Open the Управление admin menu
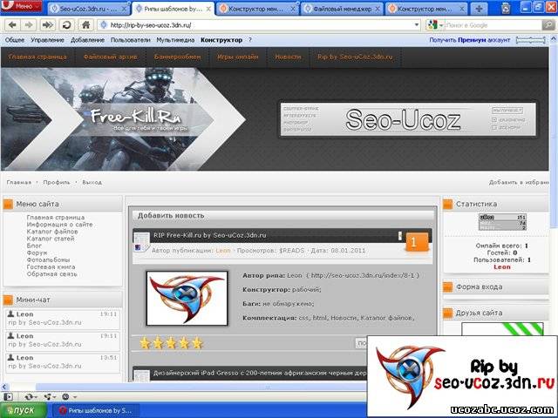The height and width of the screenshot is (418, 558). tap(47, 40)
